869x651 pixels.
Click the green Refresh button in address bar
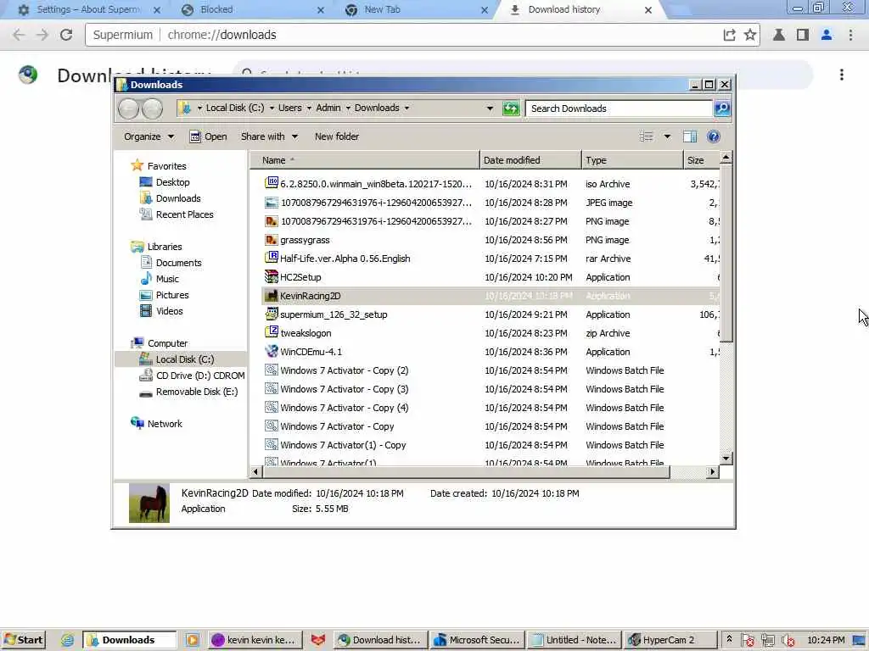[x=510, y=108]
